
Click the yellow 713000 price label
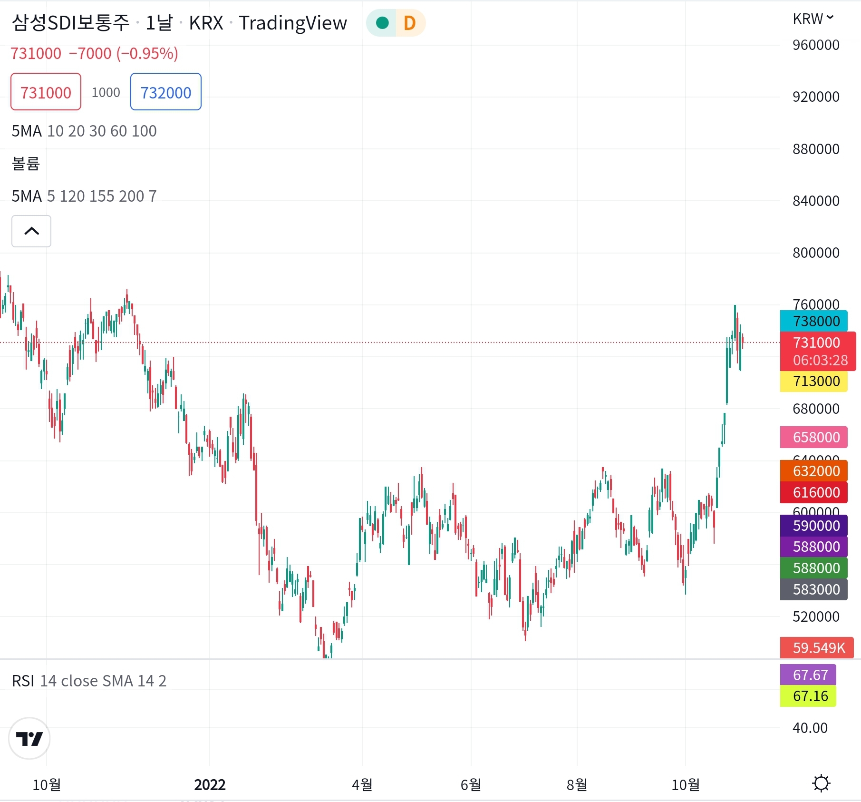click(814, 381)
